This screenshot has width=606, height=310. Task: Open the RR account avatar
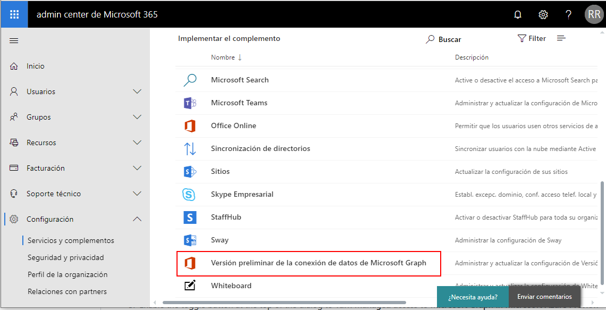594,14
